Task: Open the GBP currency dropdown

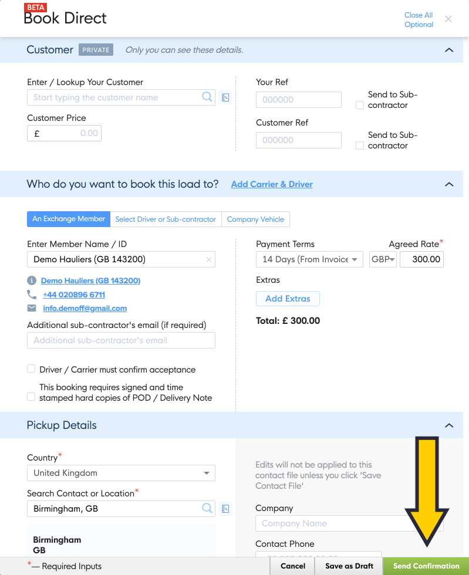Action: tap(383, 259)
